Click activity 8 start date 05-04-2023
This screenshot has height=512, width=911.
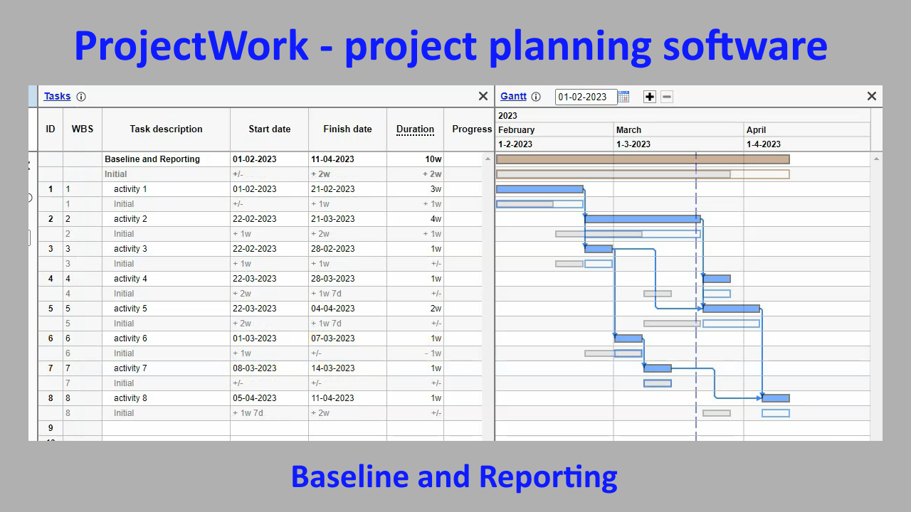[255, 398]
